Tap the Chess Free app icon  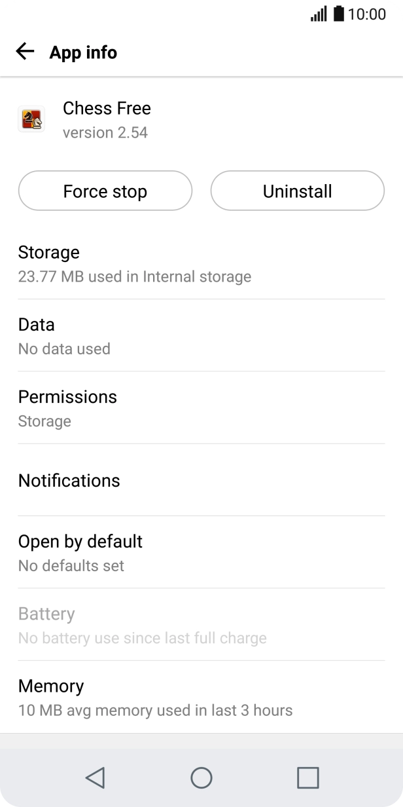click(x=32, y=120)
